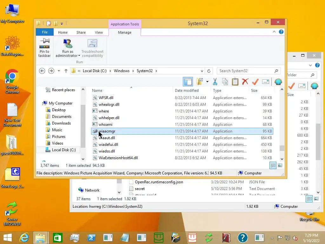Click the Application Tools contextual tab header
Image resolution: width=325 pixels, height=244 pixels.
(x=125, y=24)
